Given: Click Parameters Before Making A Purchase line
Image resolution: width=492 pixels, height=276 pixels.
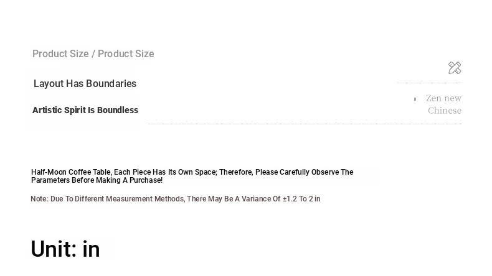Looking at the screenshot, I should 97,180.
